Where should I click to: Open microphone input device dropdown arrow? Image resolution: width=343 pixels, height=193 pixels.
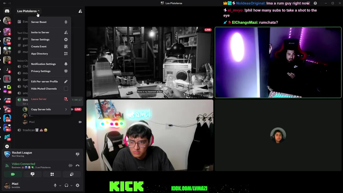(x=60, y=185)
